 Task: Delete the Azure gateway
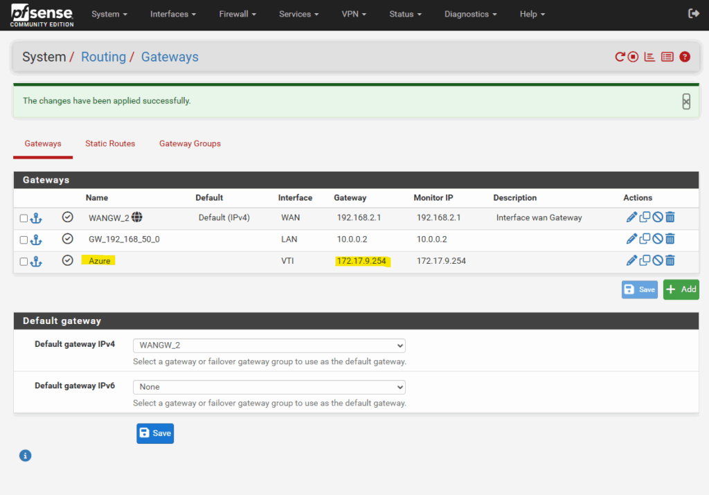pos(670,260)
